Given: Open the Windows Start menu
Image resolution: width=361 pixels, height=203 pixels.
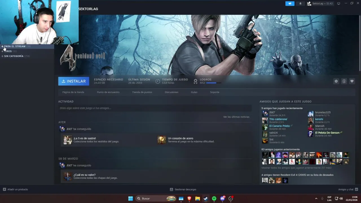Looking at the screenshot, I should (131, 198).
